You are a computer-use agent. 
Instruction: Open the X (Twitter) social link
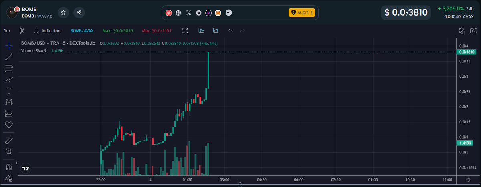pos(189,13)
